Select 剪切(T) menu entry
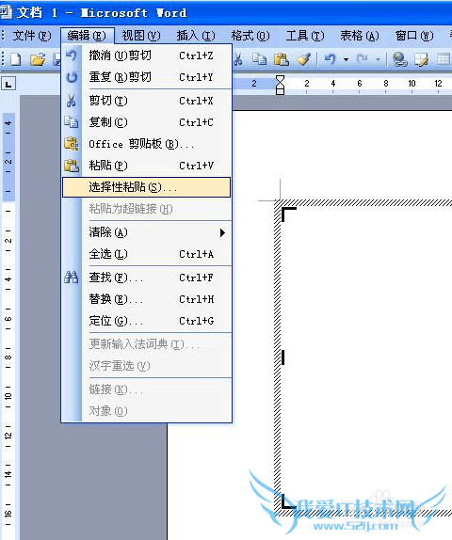The image size is (452, 540). click(x=146, y=101)
